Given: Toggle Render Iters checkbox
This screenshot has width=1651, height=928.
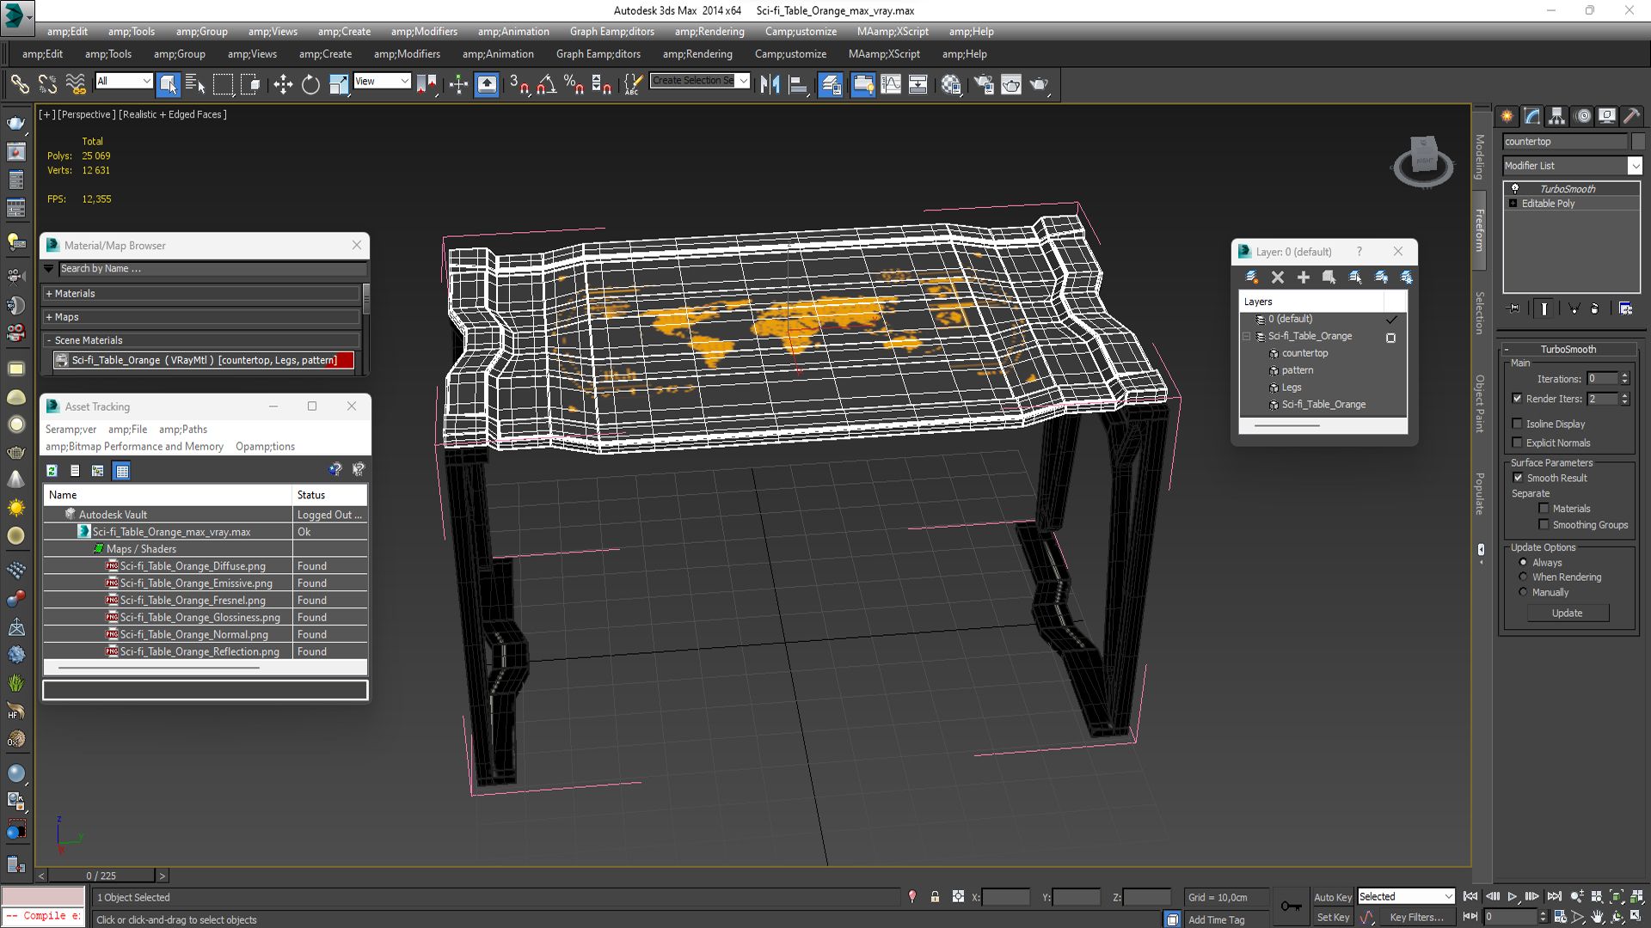Looking at the screenshot, I should [1517, 399].
